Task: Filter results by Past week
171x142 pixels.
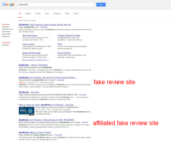Action: tap(6, 31)
